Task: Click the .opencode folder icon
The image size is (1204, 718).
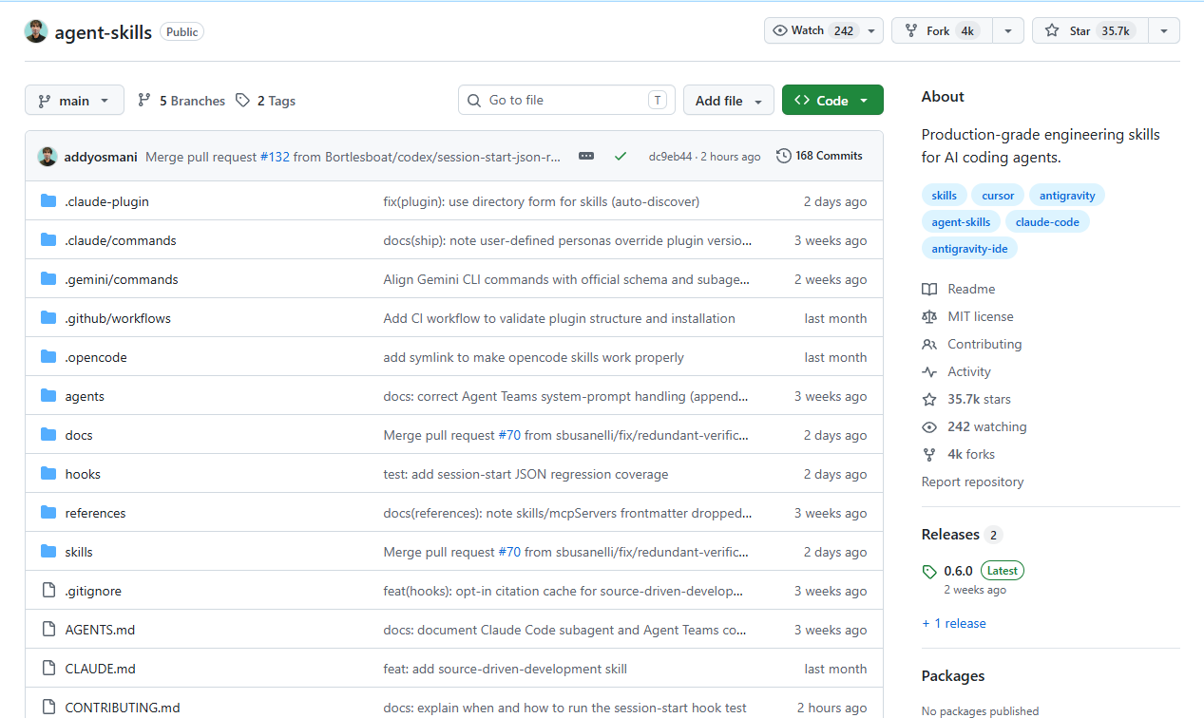Action: tap(48, 357)
